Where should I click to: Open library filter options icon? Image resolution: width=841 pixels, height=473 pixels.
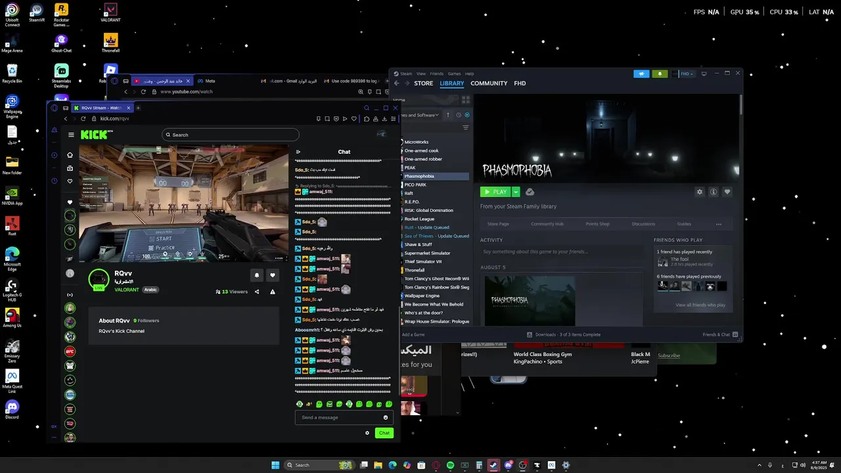pyautogui.click(x=466, y=127)
